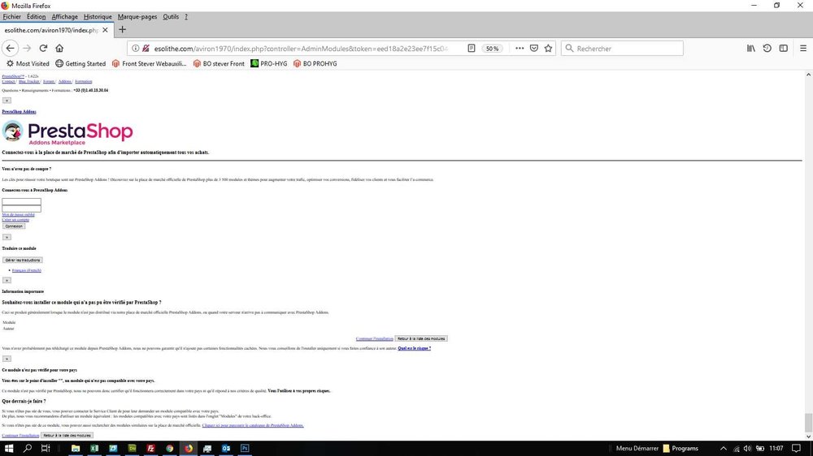Bookmark this page with star icon
This screenshot has width=813, height=456.
548,48
